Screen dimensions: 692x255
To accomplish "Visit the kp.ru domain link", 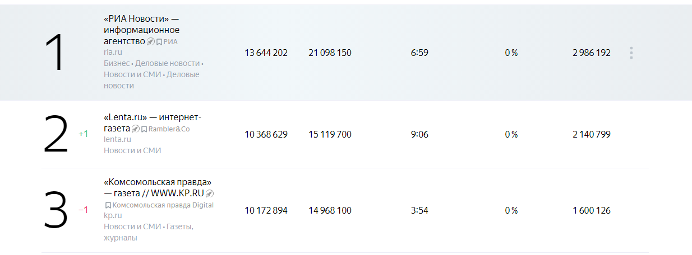I will tap(112, 215).
